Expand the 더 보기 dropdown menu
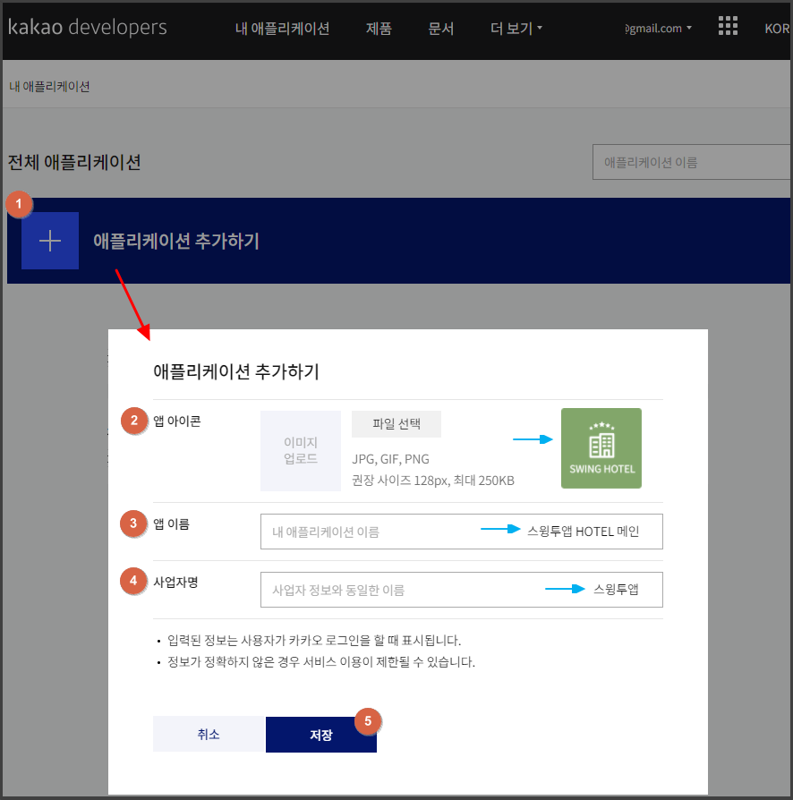 [x=516, y=29]
